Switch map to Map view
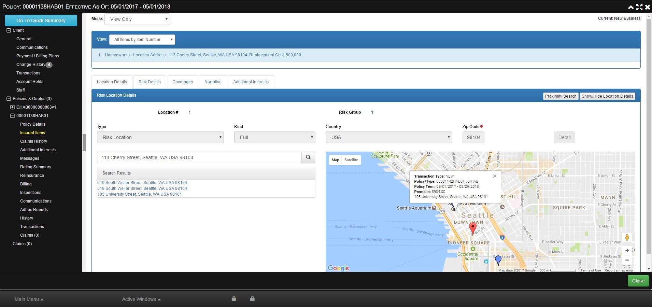 tap(335, 160)
